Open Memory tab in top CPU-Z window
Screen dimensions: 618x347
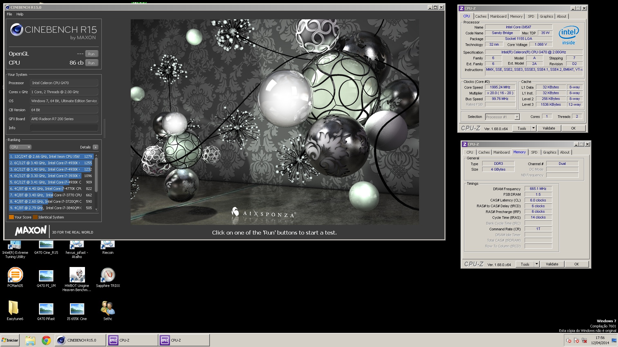(516, 16)
